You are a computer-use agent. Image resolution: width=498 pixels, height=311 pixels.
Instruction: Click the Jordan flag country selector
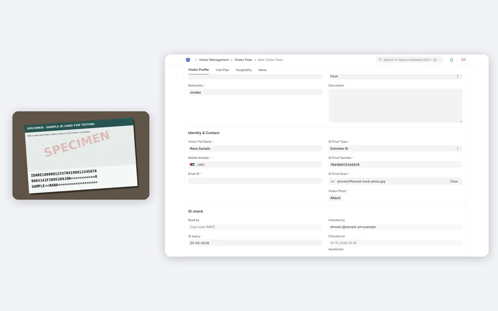[192, 165]
